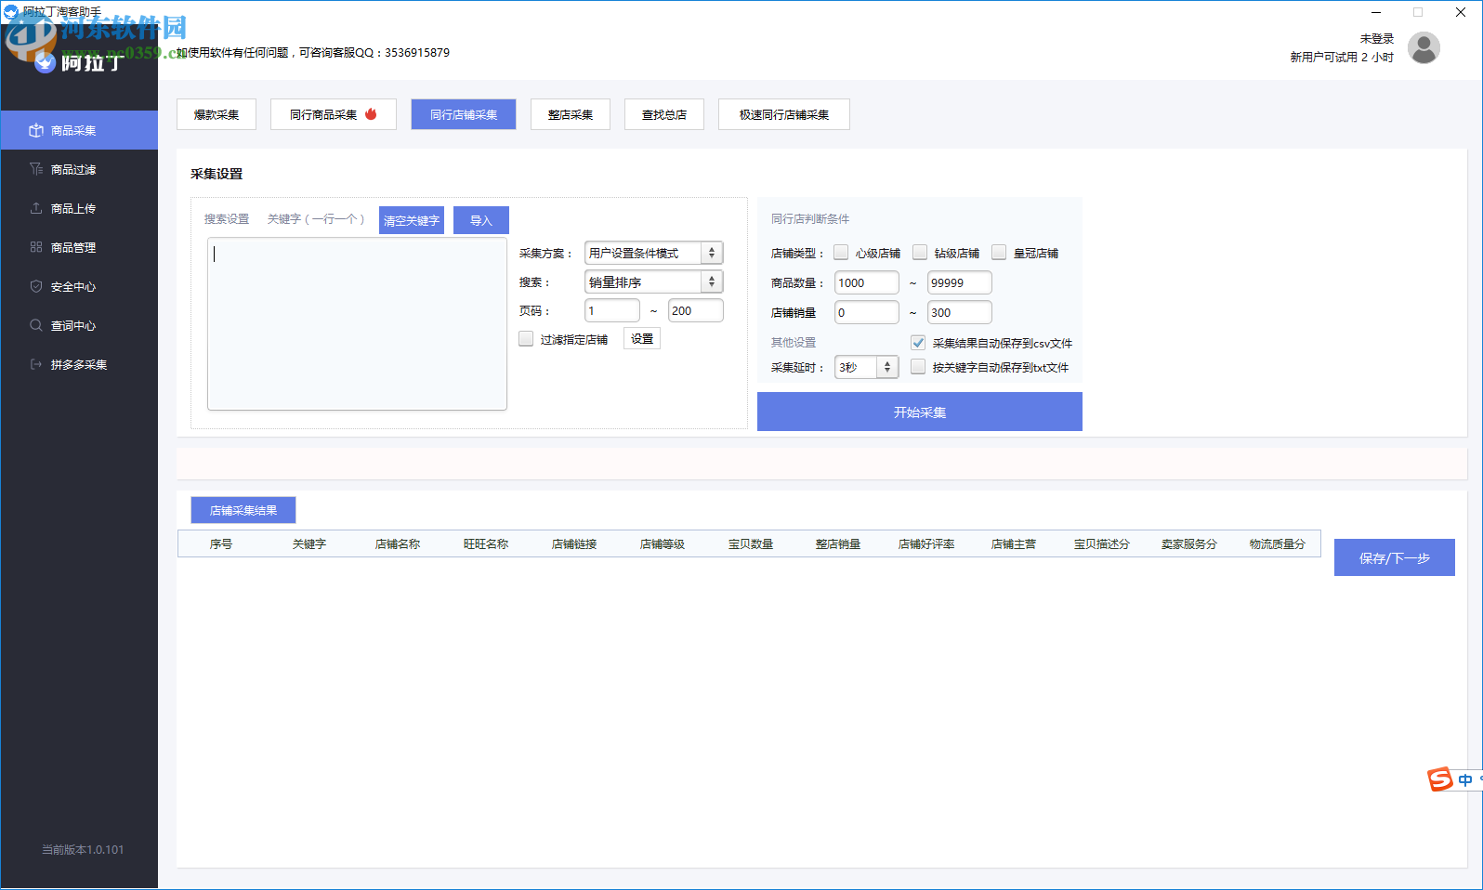Click the 店铺主营 column header
Viewport: 1483px width, 890px height.
pyautogui.click(x=1014, y=543)
